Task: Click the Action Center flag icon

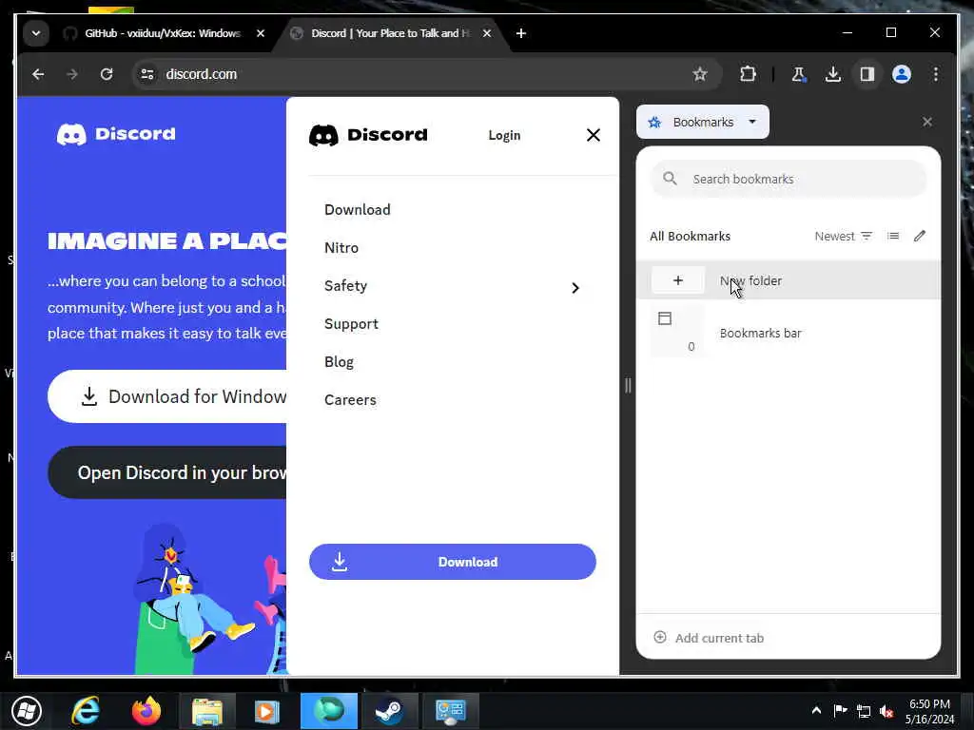Action: 841,711
